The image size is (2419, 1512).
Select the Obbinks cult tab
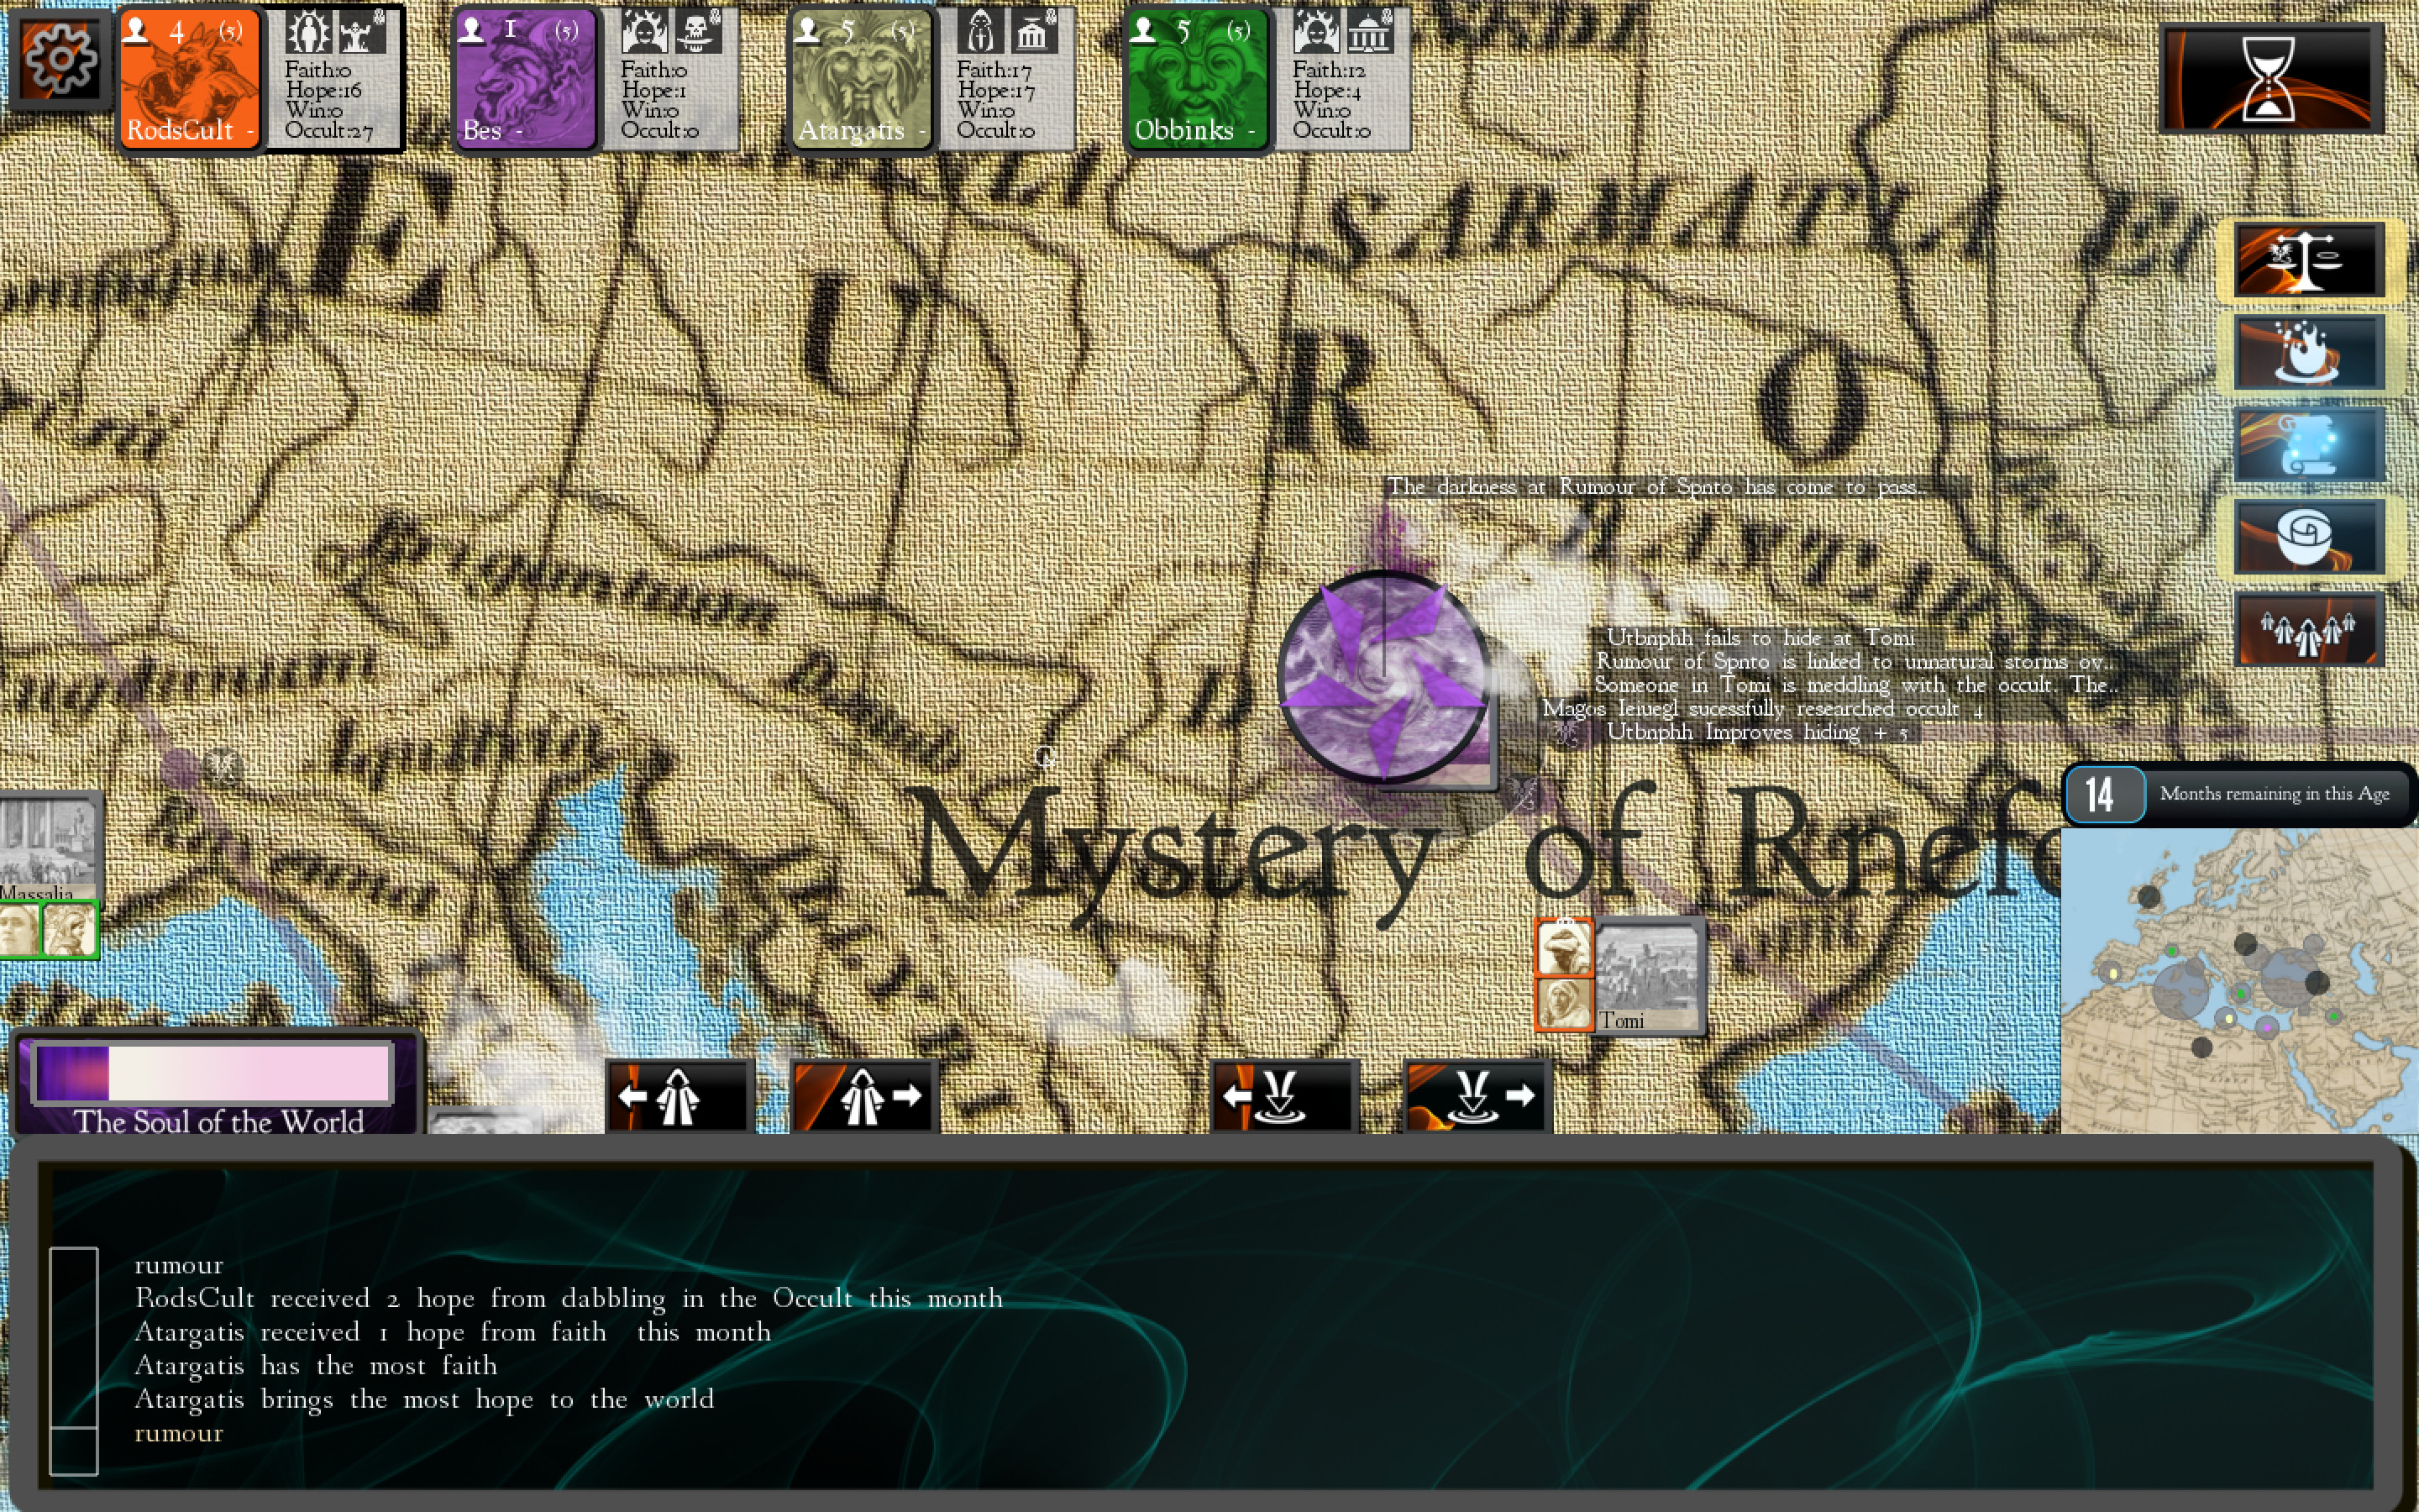(x=1197, y=80)
